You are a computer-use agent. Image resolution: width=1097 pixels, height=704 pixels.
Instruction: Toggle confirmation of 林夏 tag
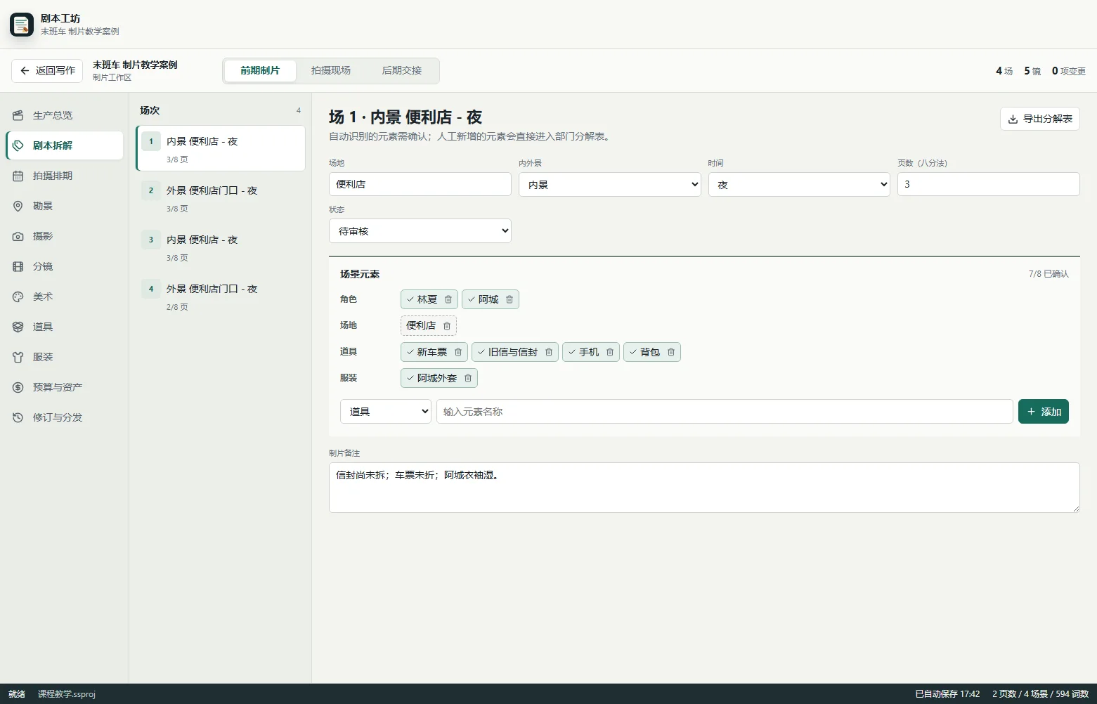coord(422,299)
